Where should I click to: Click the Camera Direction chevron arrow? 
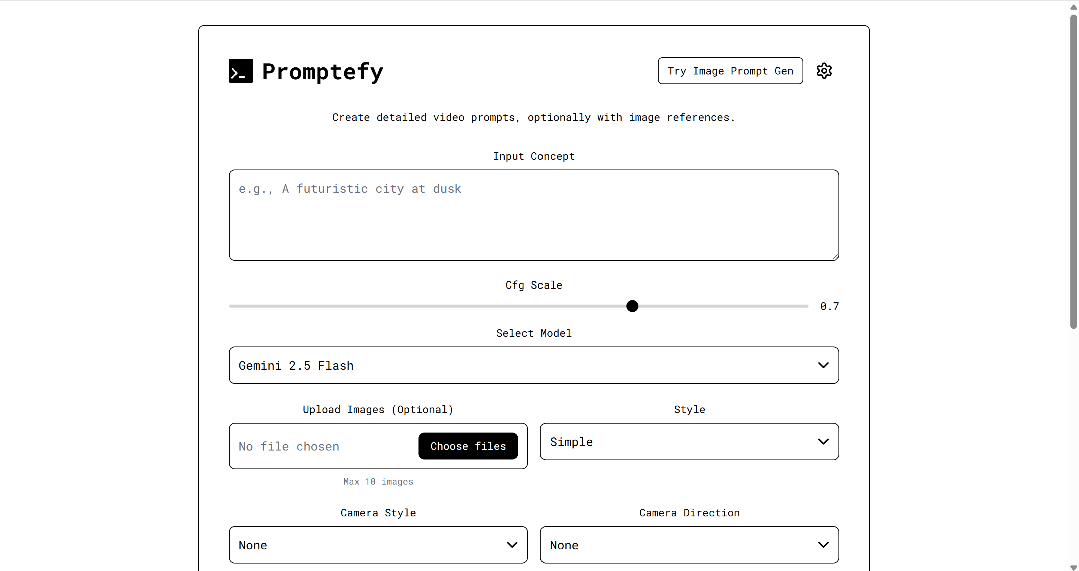[823, 545]
